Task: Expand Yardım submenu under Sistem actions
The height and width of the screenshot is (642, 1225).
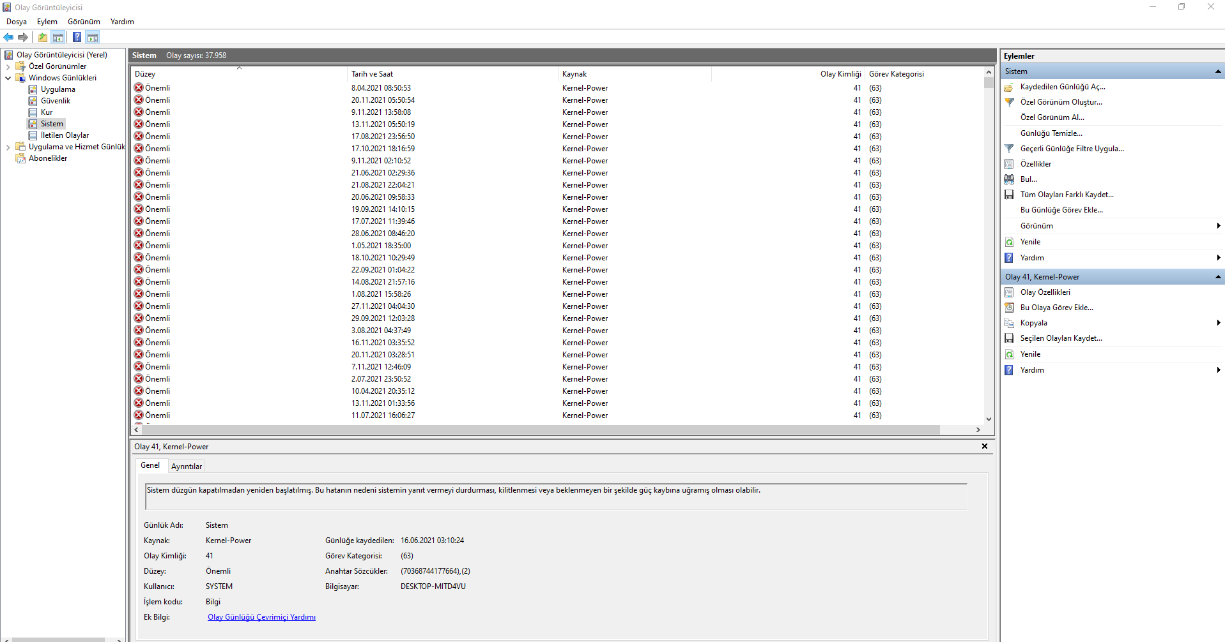Action: (1113, 258)
